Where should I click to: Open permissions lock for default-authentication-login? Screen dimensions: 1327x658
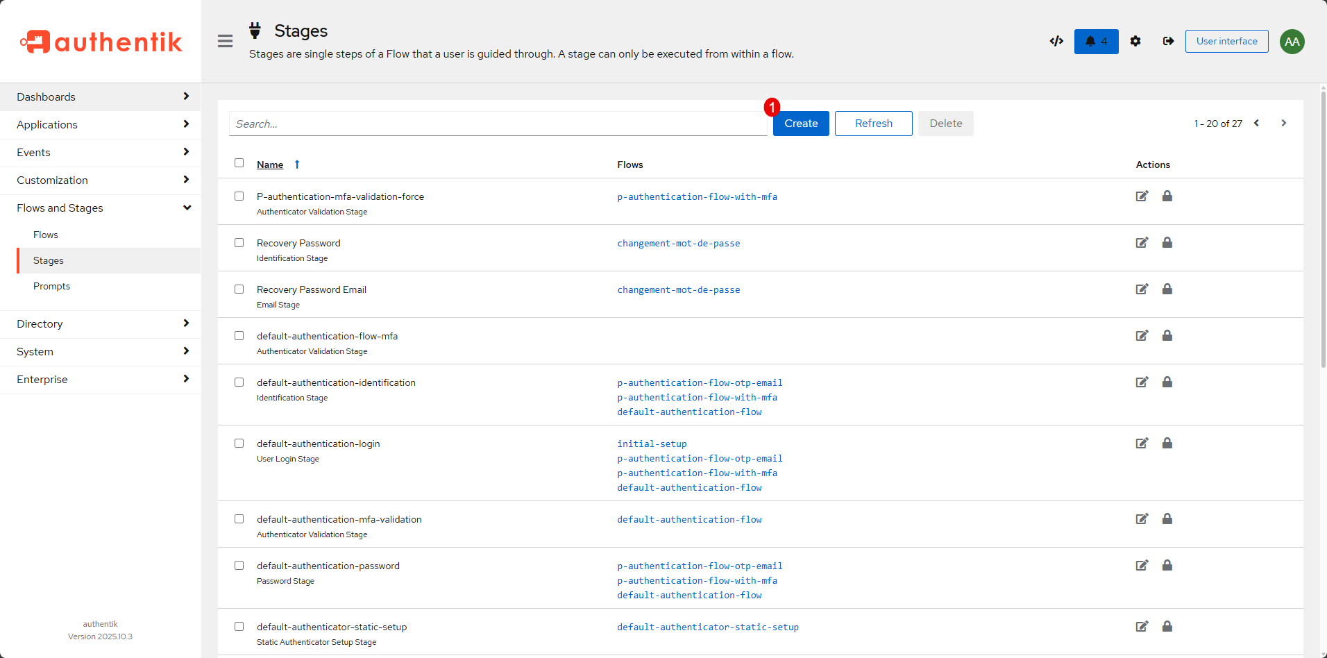point(1167,444)
